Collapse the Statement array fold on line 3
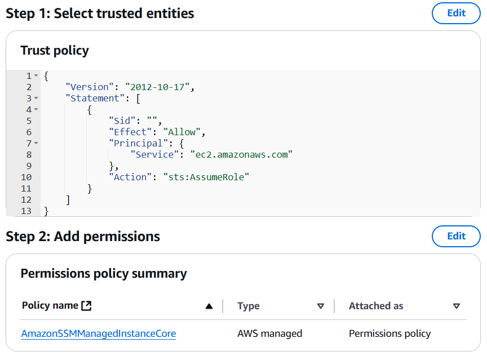 click(36, 99)
